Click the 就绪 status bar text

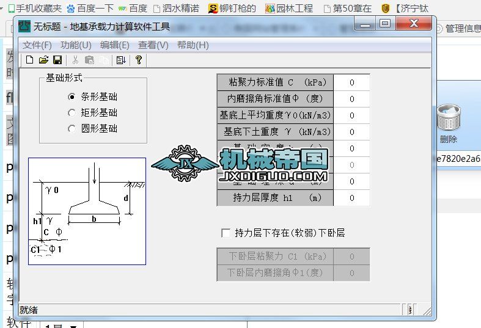[29, 310]
